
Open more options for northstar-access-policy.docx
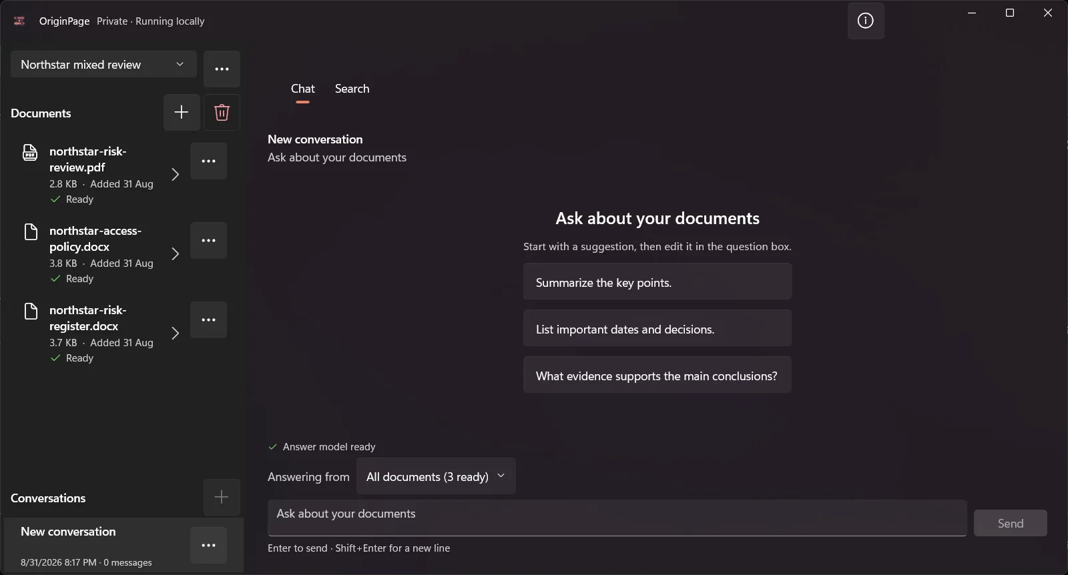click(x=208, y=240)
